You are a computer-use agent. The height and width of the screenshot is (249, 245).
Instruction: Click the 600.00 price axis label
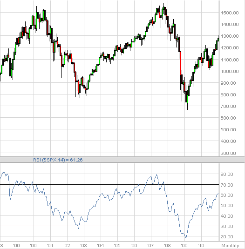point(228,118)
